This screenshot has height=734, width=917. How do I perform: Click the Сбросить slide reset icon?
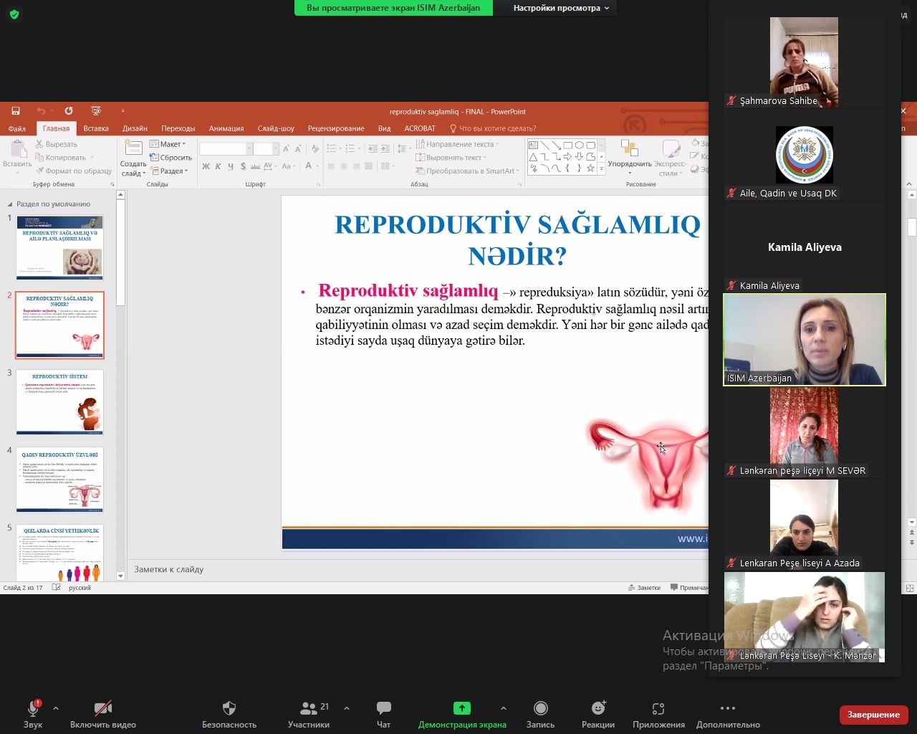pyautogui.click(x=154, y=158)
